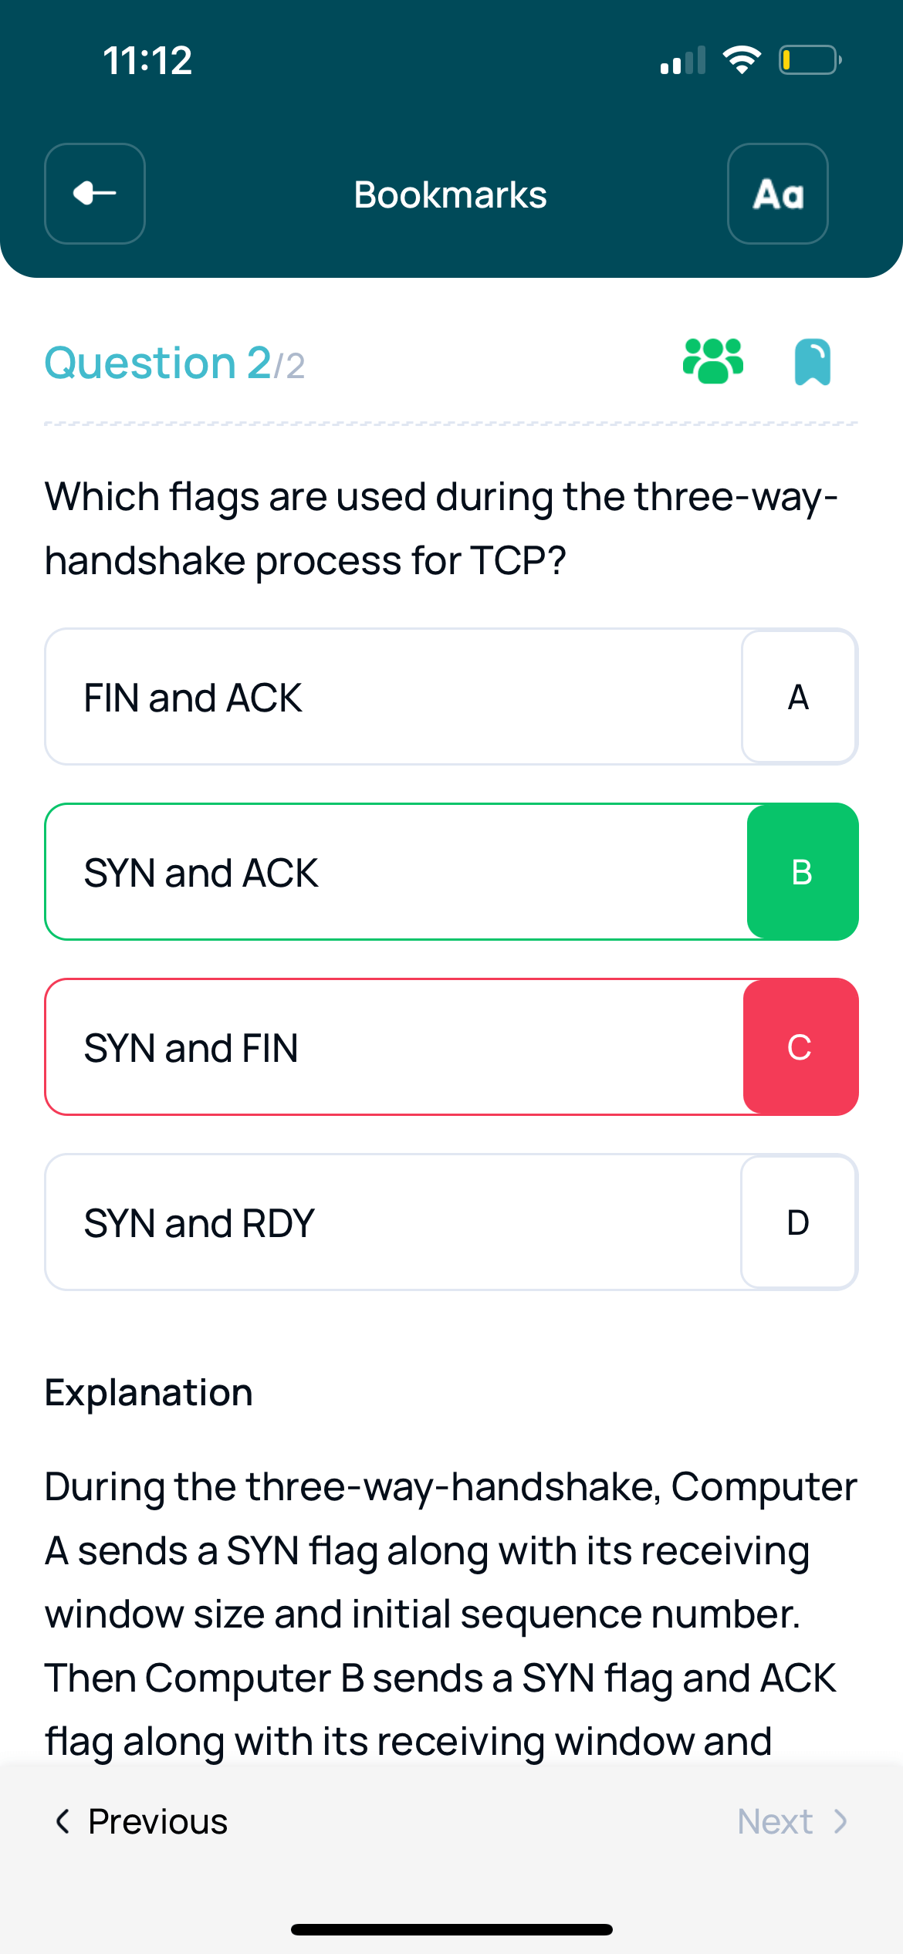Go to the Next question
Viewport: 903px width, 1954px height.
[793, 1821]
